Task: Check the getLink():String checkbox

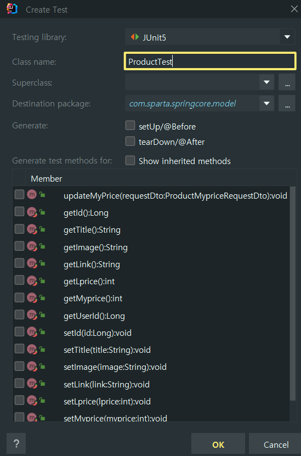Action: (x=20, y=263)
